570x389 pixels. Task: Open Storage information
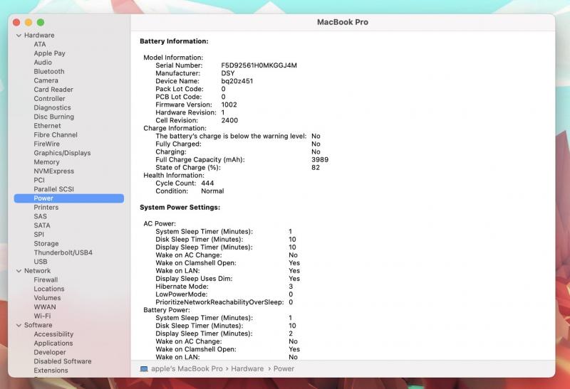[46, 244]
